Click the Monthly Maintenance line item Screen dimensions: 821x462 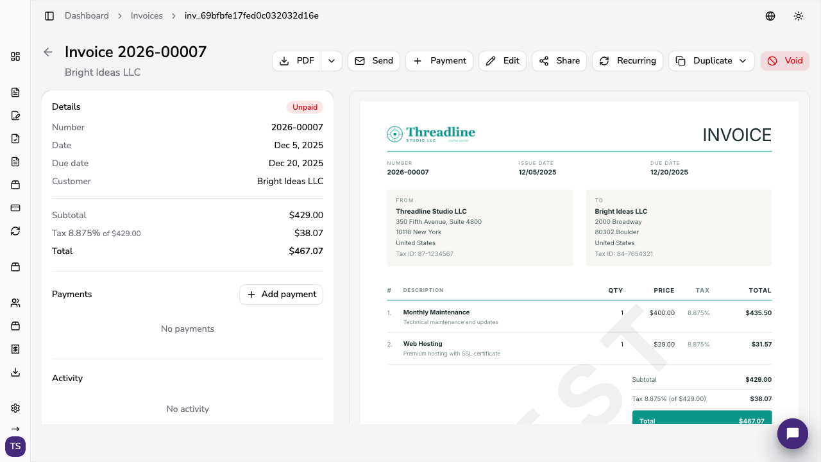[x=436, y=312]
